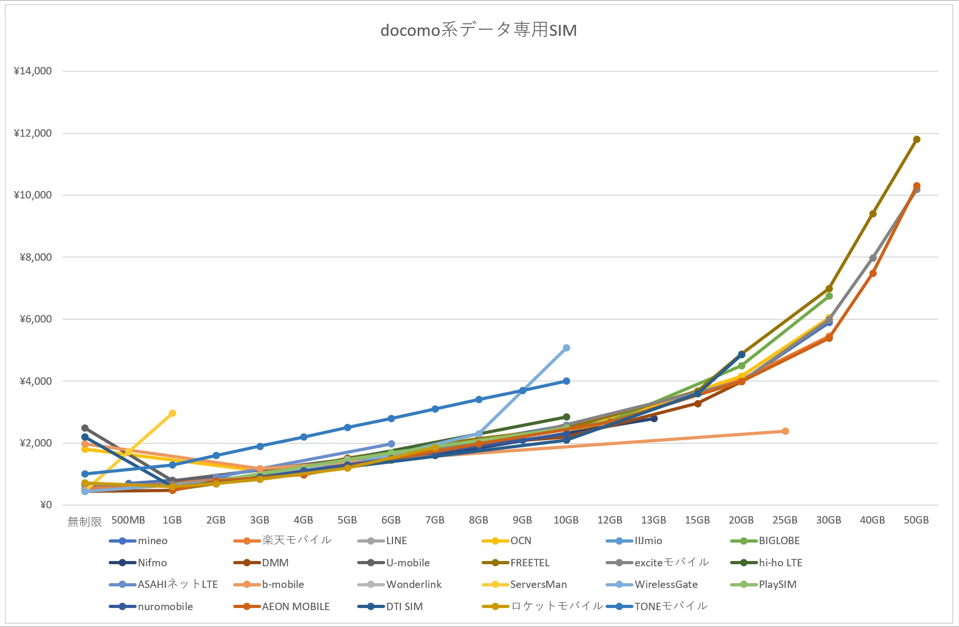The width and height of the screenshot is (959, 627).
Task: Click the hi-ho LTE legend marker
Action: tap(744, 563)
